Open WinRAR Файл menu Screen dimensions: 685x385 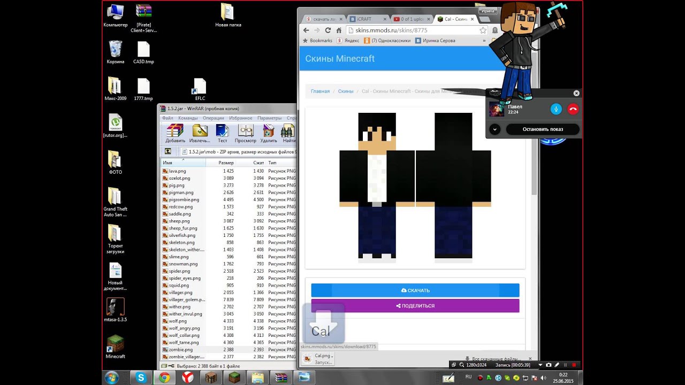(168, 118)
